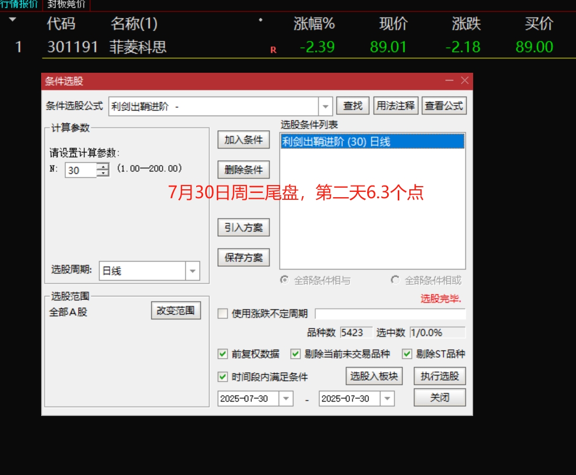Image resolution: width=576 pixels, height=475 pixels.
Task: Expand the 条件选股公式 dropdown arrow
Action: click(x=325, y=106)
